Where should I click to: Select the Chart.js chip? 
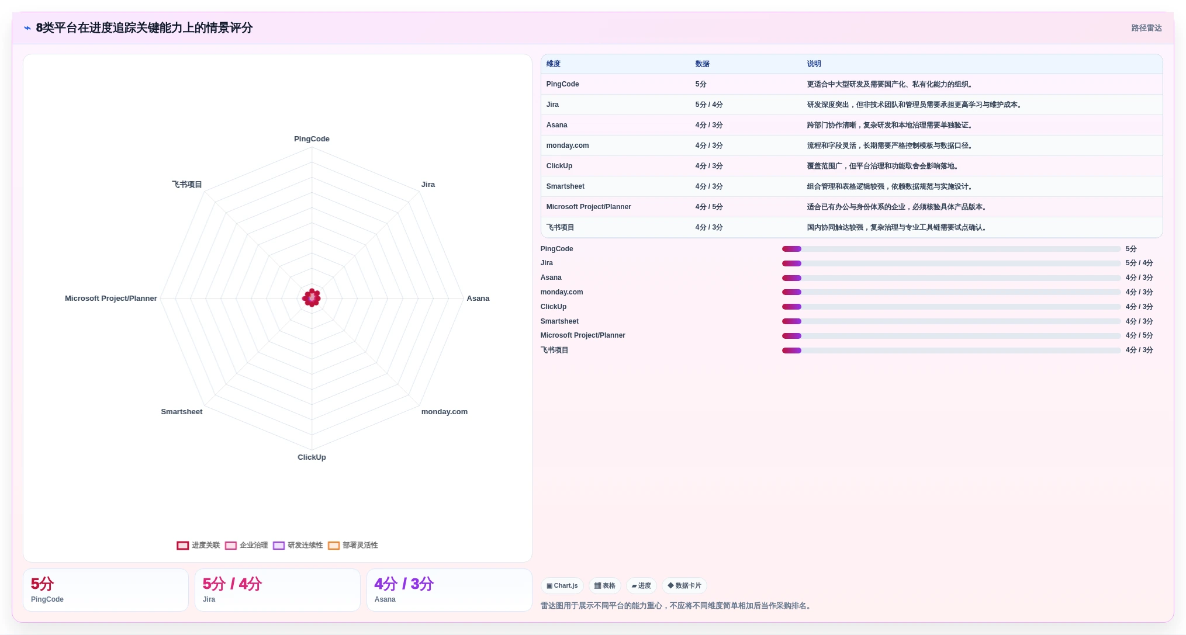[x=562, y=586]
